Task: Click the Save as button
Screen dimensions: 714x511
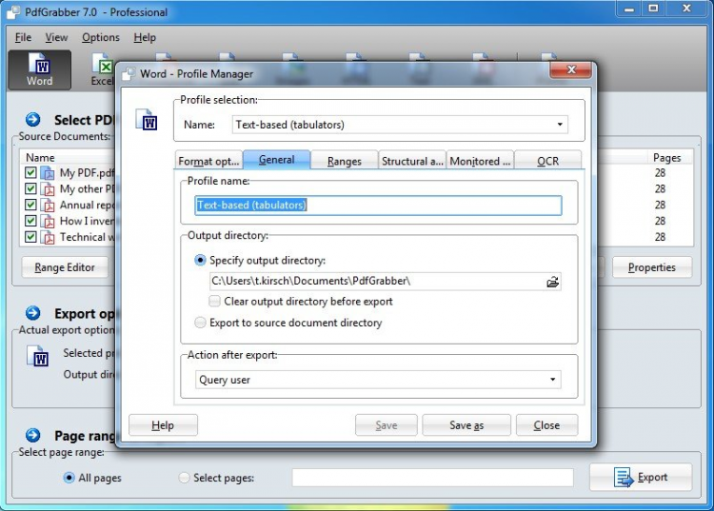Action: (466, 425)
